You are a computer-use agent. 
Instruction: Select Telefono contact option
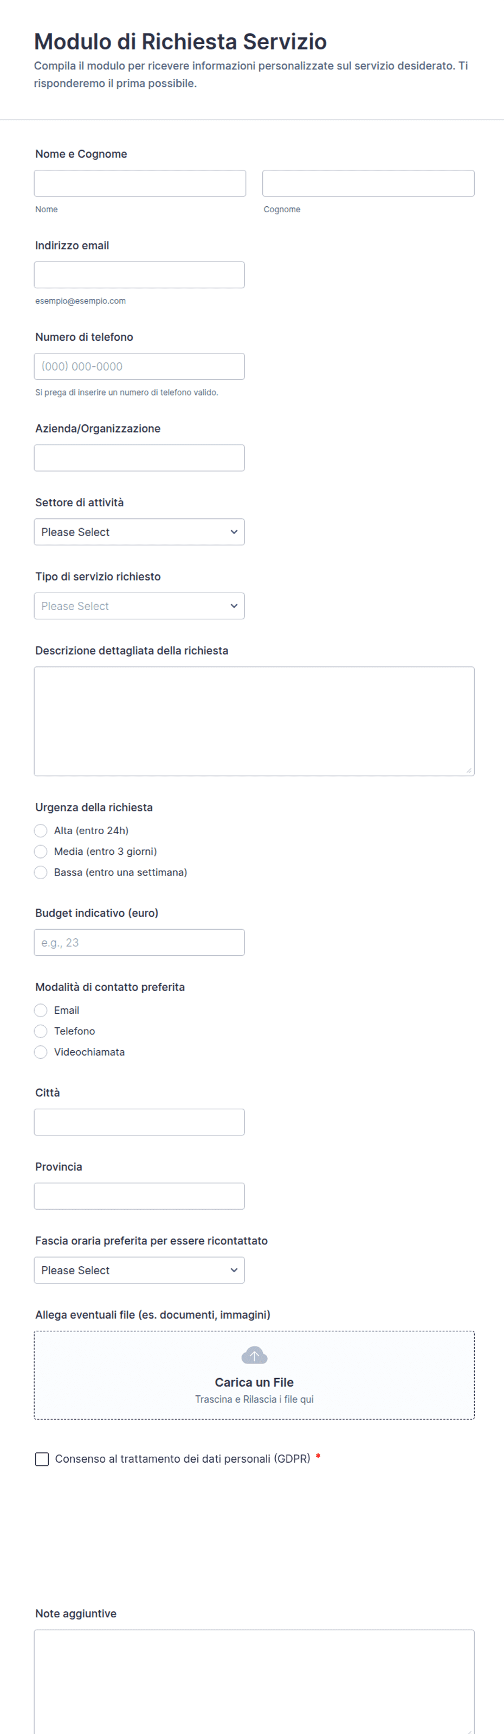coord(40,1031)
